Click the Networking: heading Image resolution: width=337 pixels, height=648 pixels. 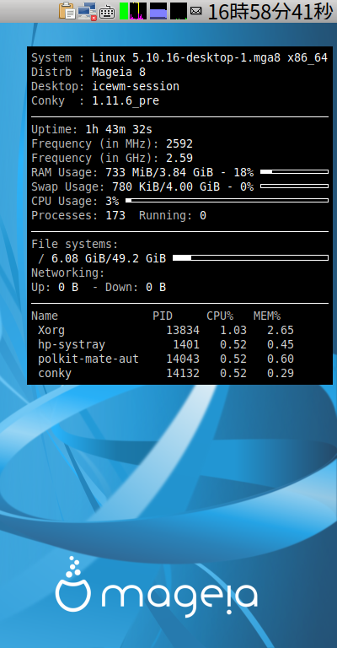pos(68,273)
